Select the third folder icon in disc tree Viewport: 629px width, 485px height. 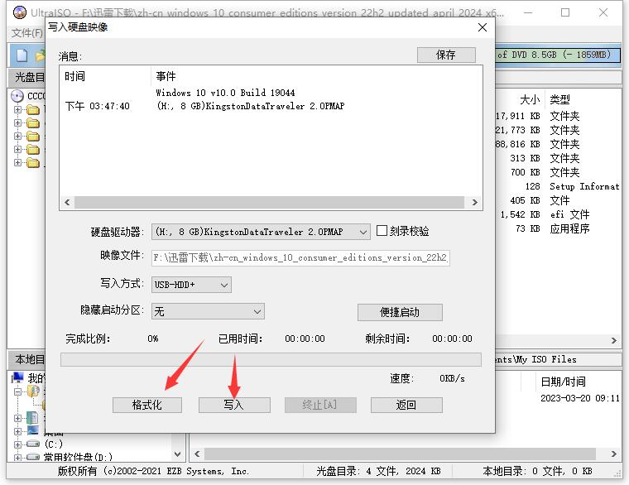33,137
